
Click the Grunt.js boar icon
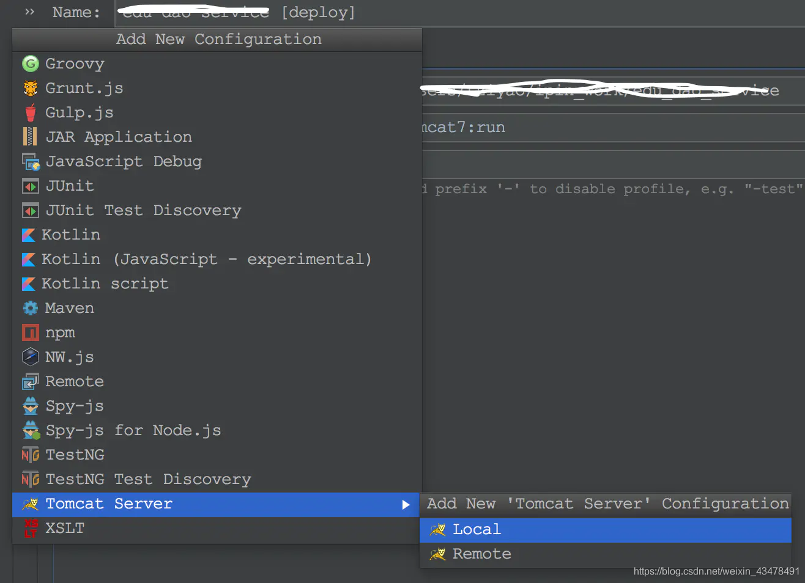pyautogui.click(x=30, y=88)
